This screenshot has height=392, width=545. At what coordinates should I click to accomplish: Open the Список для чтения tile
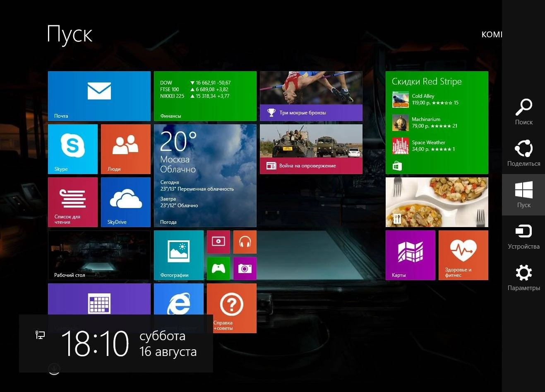[x=73, y=202]
